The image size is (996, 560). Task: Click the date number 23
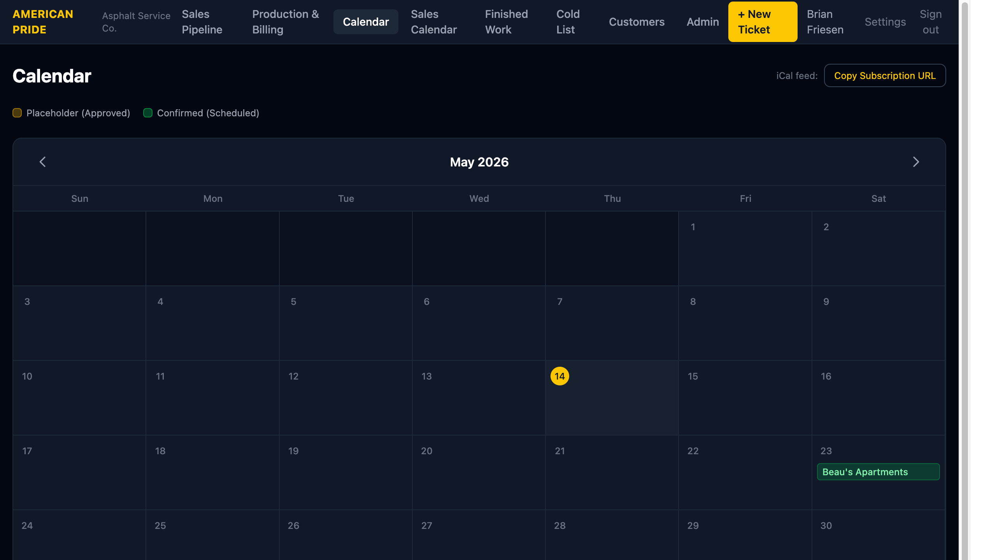click(x=826, y=451)
